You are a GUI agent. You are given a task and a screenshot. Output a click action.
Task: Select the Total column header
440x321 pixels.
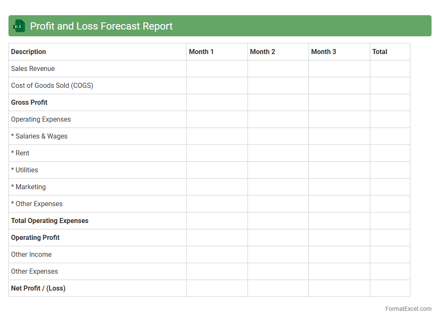[379, 52]
